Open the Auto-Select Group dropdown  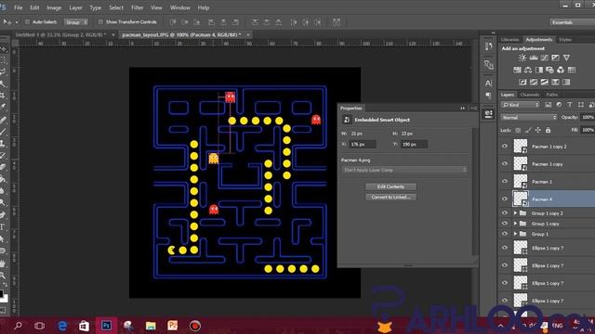point(76,22)
